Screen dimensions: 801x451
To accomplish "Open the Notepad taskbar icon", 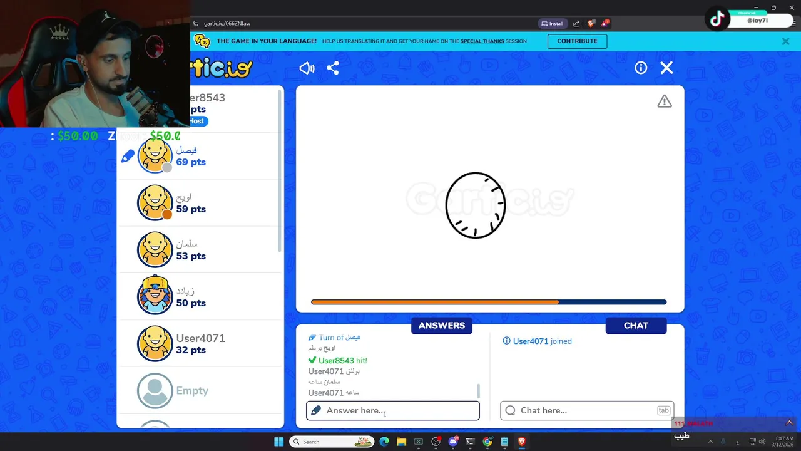I will tap(504, 442).
